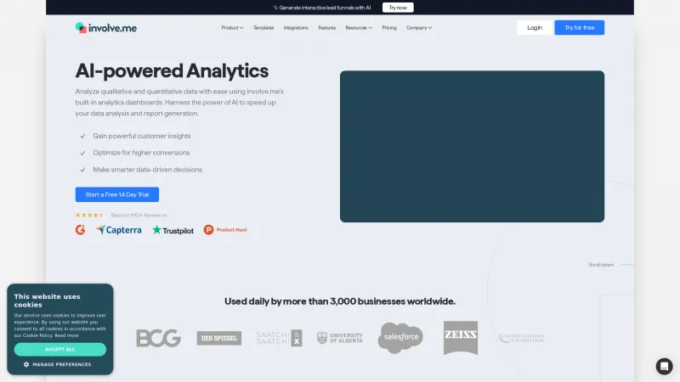Click the AI-powered Analytics heading
This screenshot has width=680, height=382.
pyautogui.click(x=172, y=70)
